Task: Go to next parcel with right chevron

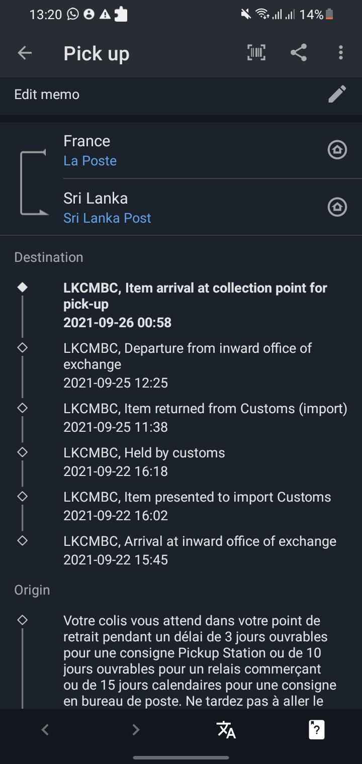Action: pyautogui.click(x=136, y=729)
